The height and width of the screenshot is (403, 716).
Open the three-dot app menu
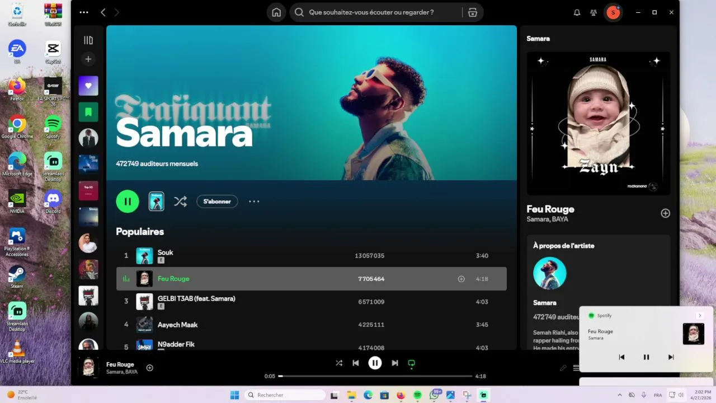(x=84, y=12)
